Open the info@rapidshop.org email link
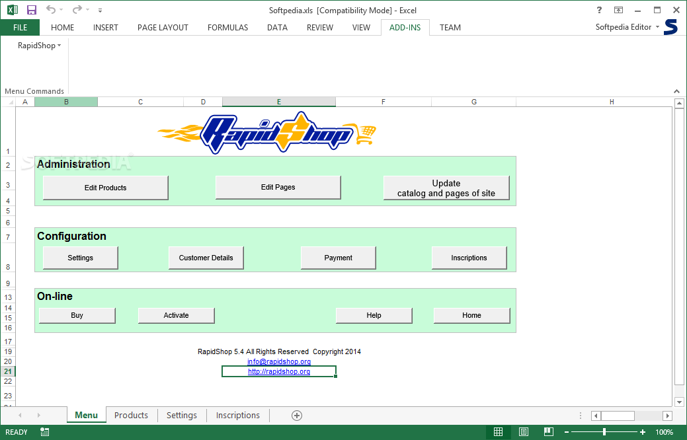687x440 pixels. (279, 361)
